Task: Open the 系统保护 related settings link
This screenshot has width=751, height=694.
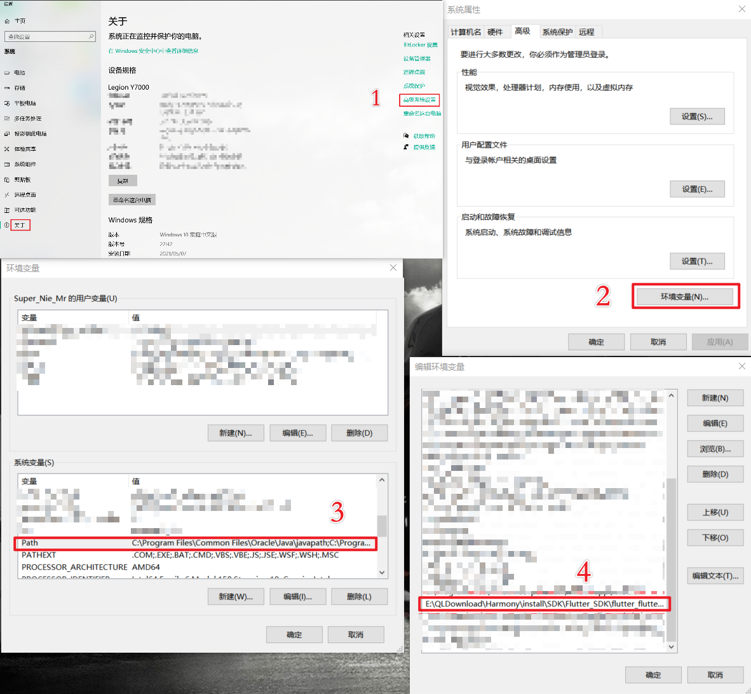Action: 414,86
